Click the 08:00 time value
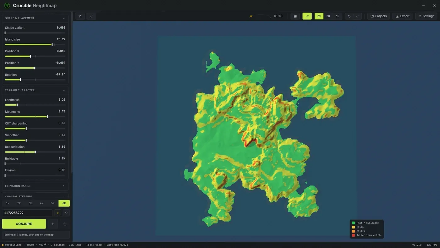Screen dimensions: 440x248 [278, 16]
